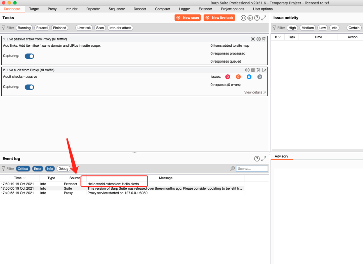Switch to the Target tab
This screenshot has width=363, height=264.
tap(34, 9)
